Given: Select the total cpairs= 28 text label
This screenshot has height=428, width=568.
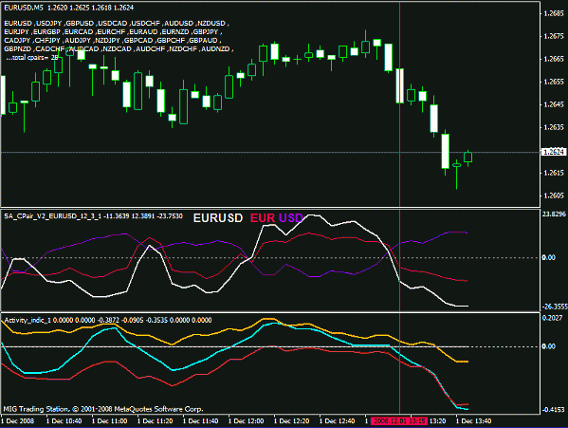Looking at the screenshot, I should tap(32, 57).
